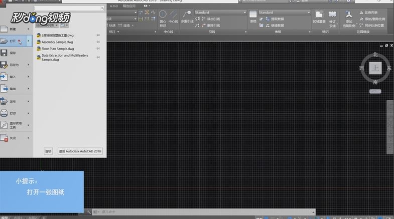Expand the 打印 (Print) submenu arrow
Image resolution: width=394 pixels, height=219 pixels.
click(x=28, y=113)
